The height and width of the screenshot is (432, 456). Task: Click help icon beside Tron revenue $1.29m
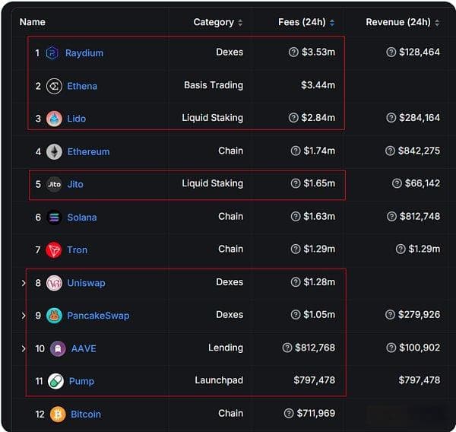pos(401,249)
